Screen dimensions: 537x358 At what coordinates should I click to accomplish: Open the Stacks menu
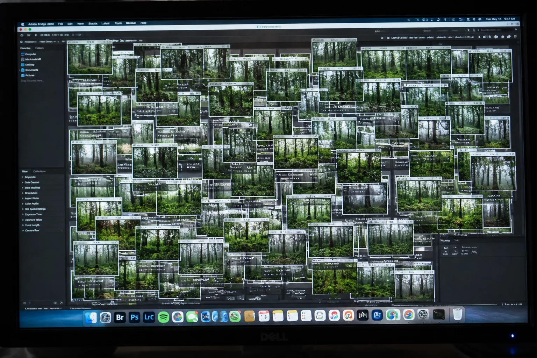[93, 24]
